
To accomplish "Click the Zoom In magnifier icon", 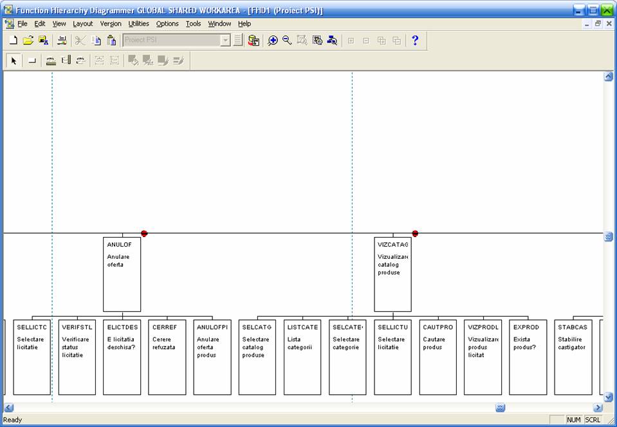I will (x=273, y=41).
